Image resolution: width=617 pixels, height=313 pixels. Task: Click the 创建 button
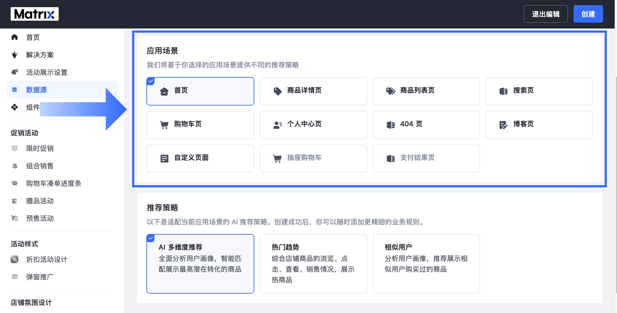pos(588,14)
